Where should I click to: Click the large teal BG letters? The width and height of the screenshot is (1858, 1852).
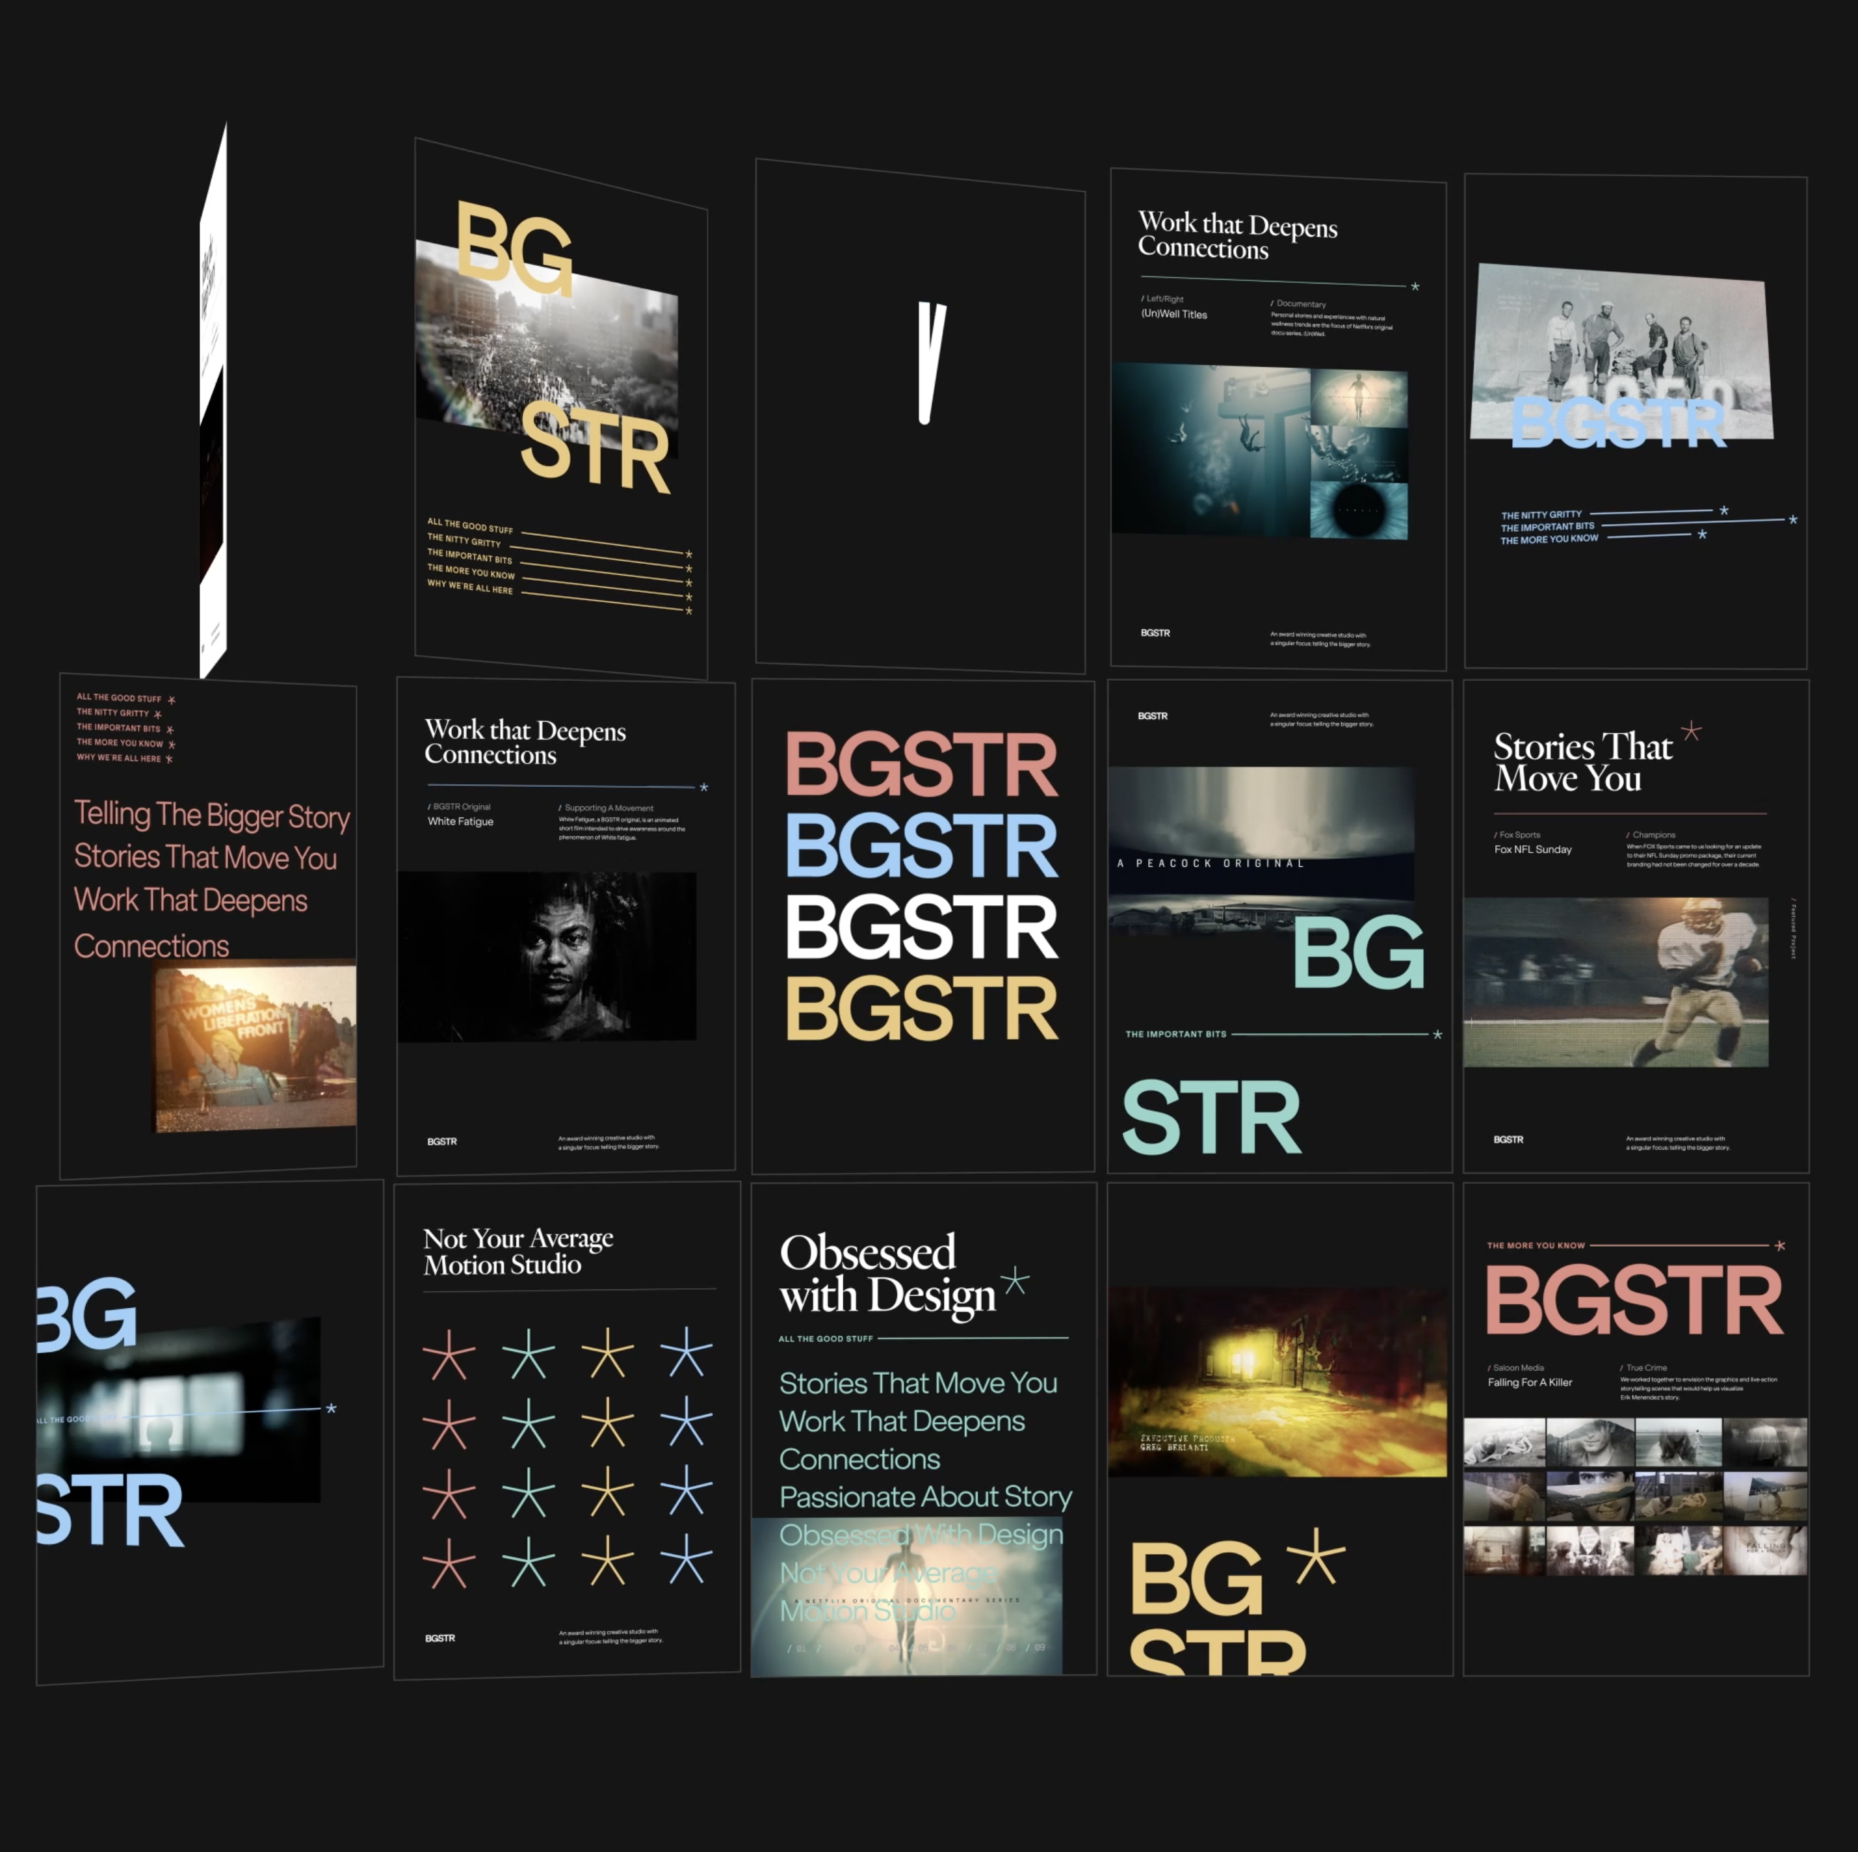coord(1358,953)
